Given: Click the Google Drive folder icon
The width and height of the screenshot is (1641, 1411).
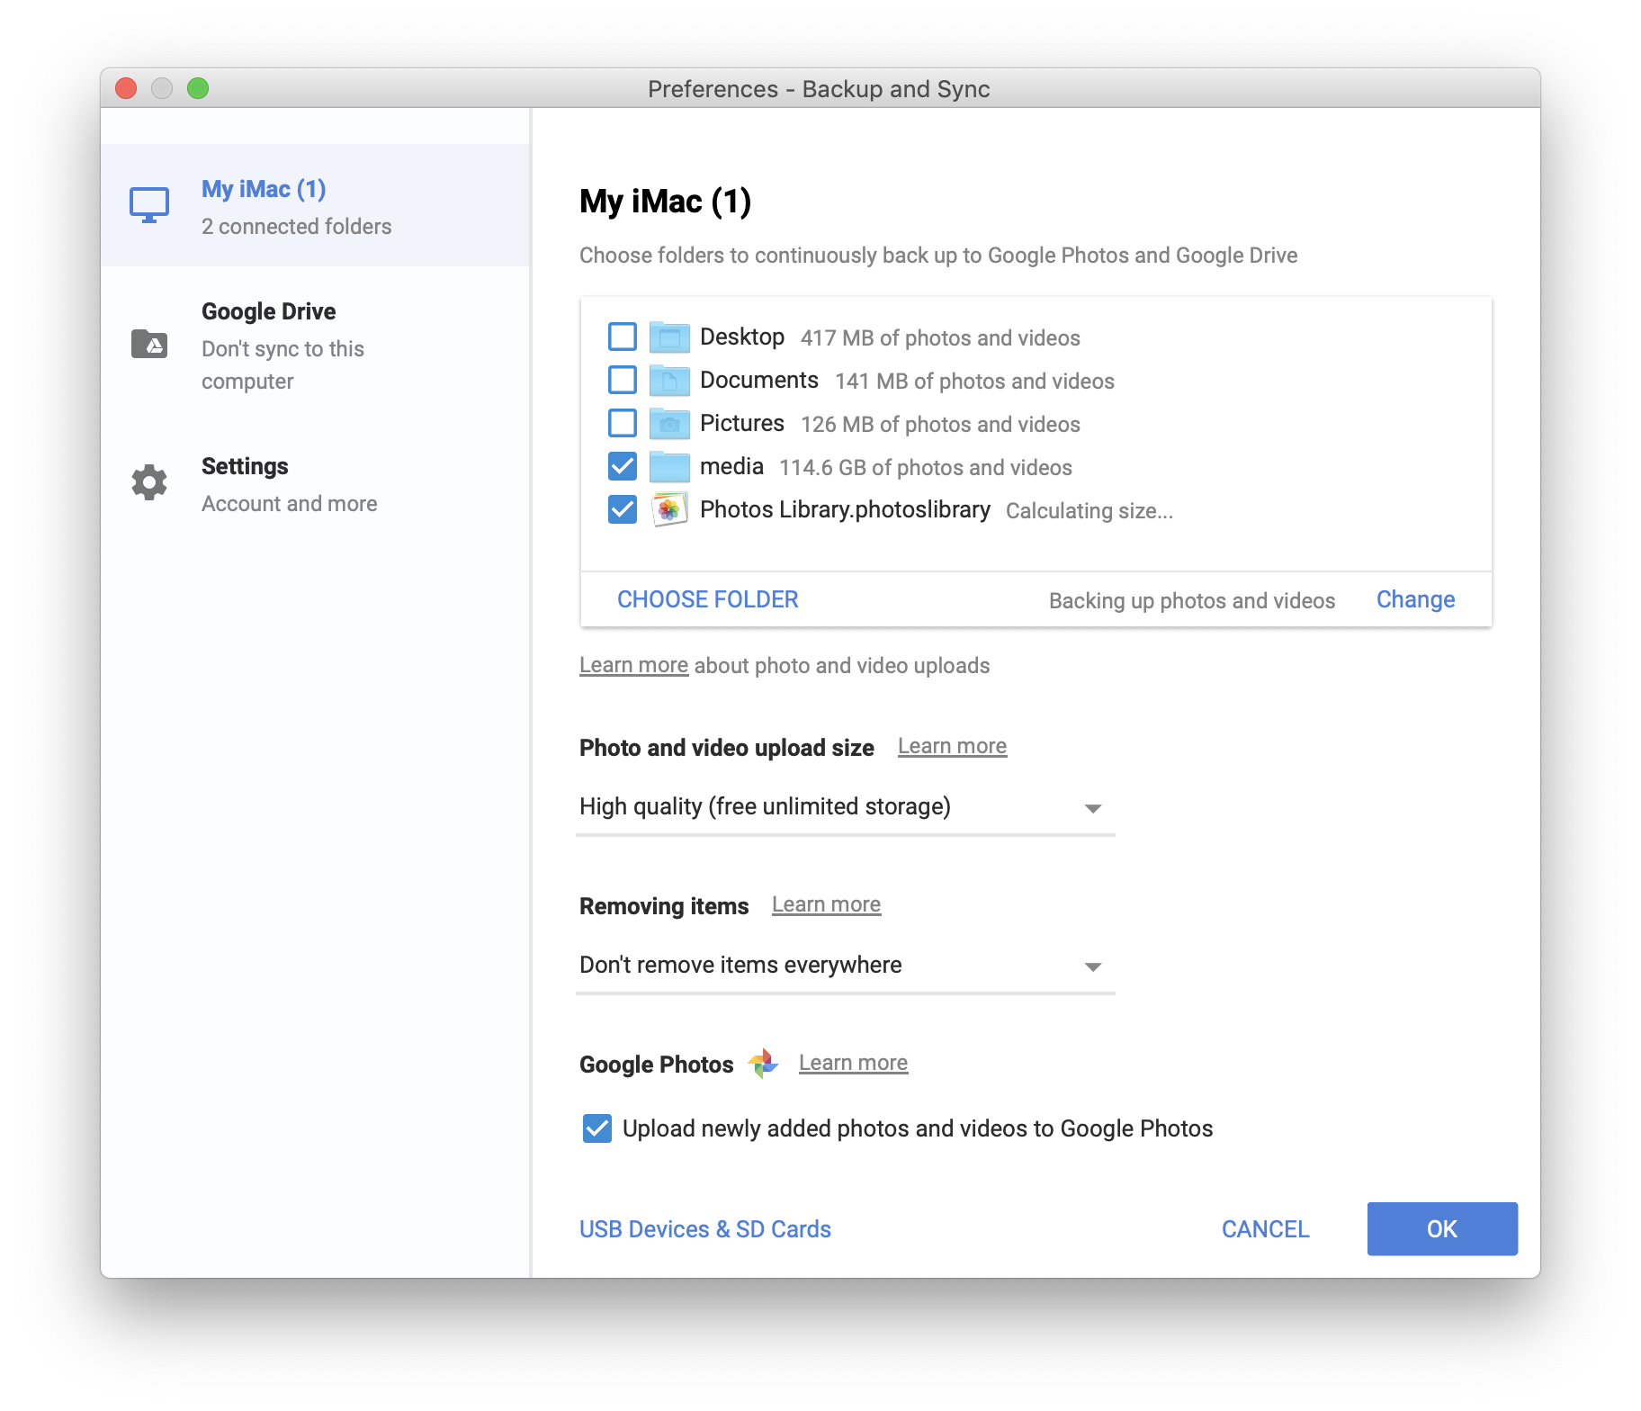Looking at the screenshot, I should click(x=149, y=344).
